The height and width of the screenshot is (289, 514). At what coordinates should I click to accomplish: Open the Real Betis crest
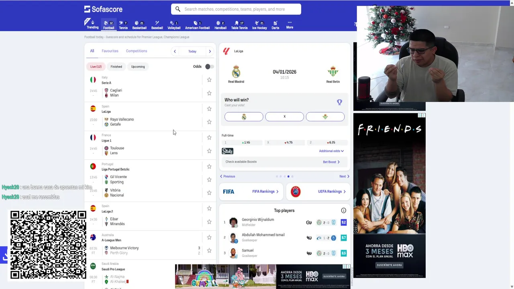333,72
